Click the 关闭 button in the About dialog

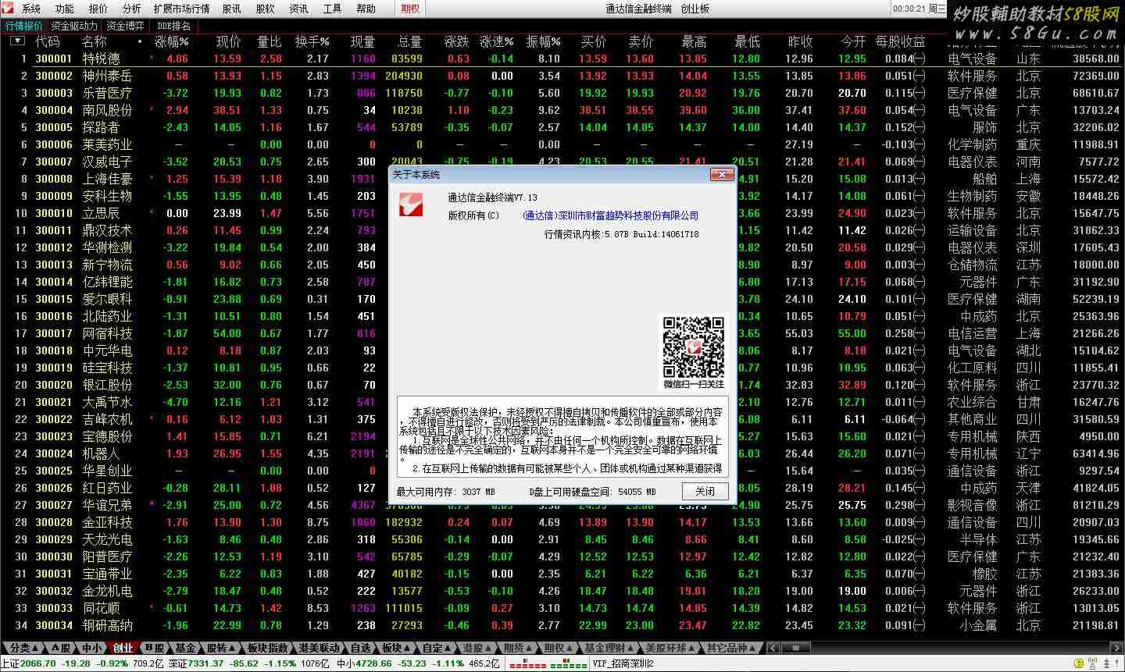click(x=705, y=491)
